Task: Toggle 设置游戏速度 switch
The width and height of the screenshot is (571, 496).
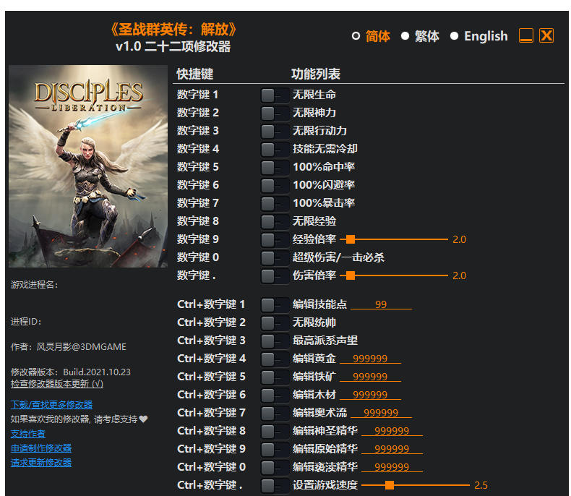Action: pos(275,486)
